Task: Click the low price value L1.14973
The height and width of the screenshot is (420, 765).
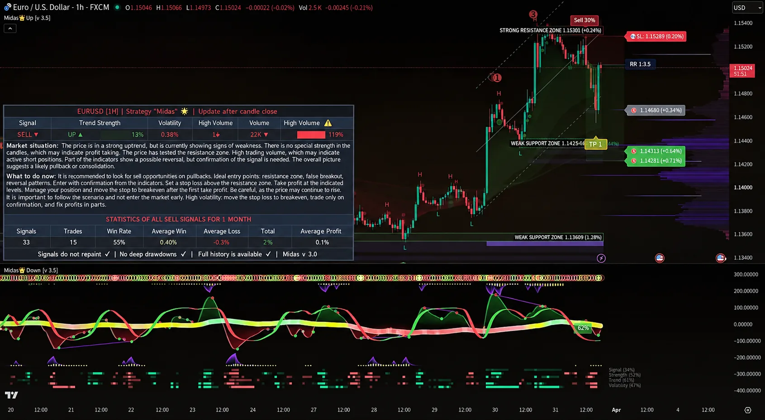Action: [x=199, y=8]
